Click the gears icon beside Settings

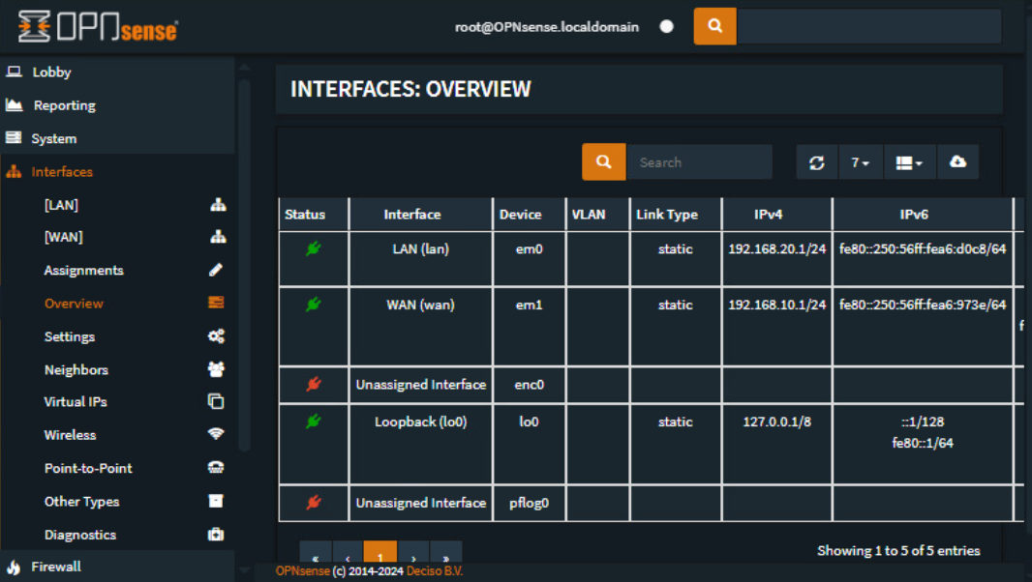tap(216, 336)
